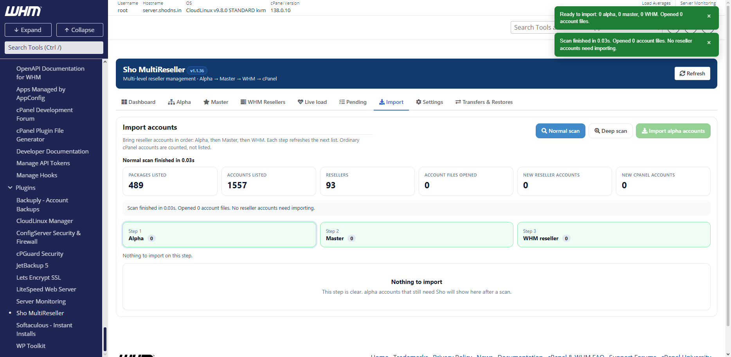Select Step 3 WHM reseller card

point(614,234)
